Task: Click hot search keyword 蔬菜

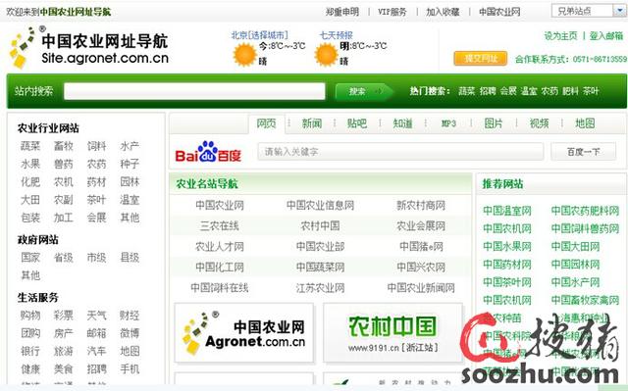Action: (x=467, y=91)
